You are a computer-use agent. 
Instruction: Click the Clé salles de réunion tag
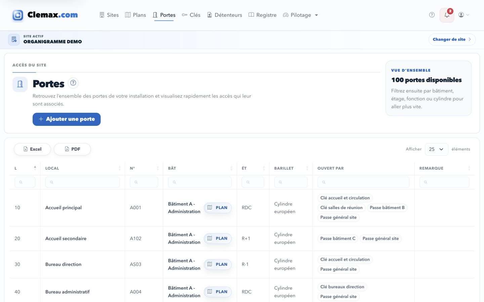[341, 208]
